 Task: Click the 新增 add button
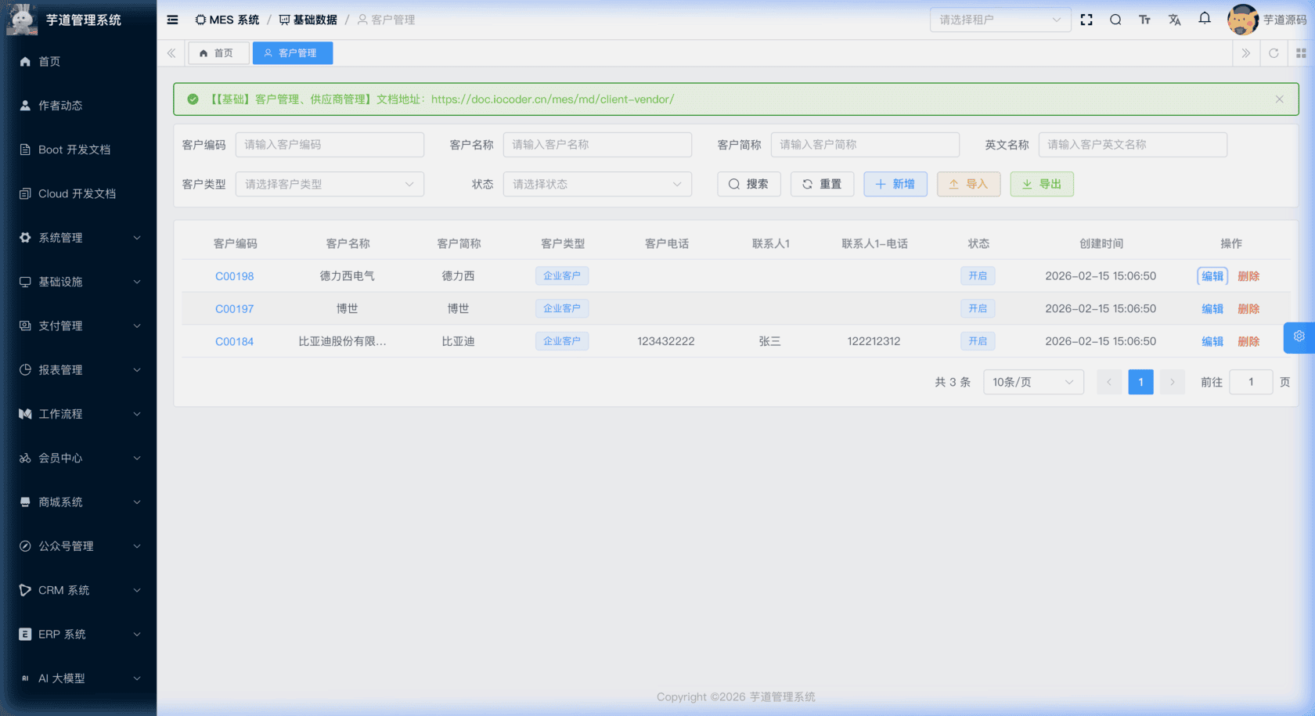click(895, 185)
